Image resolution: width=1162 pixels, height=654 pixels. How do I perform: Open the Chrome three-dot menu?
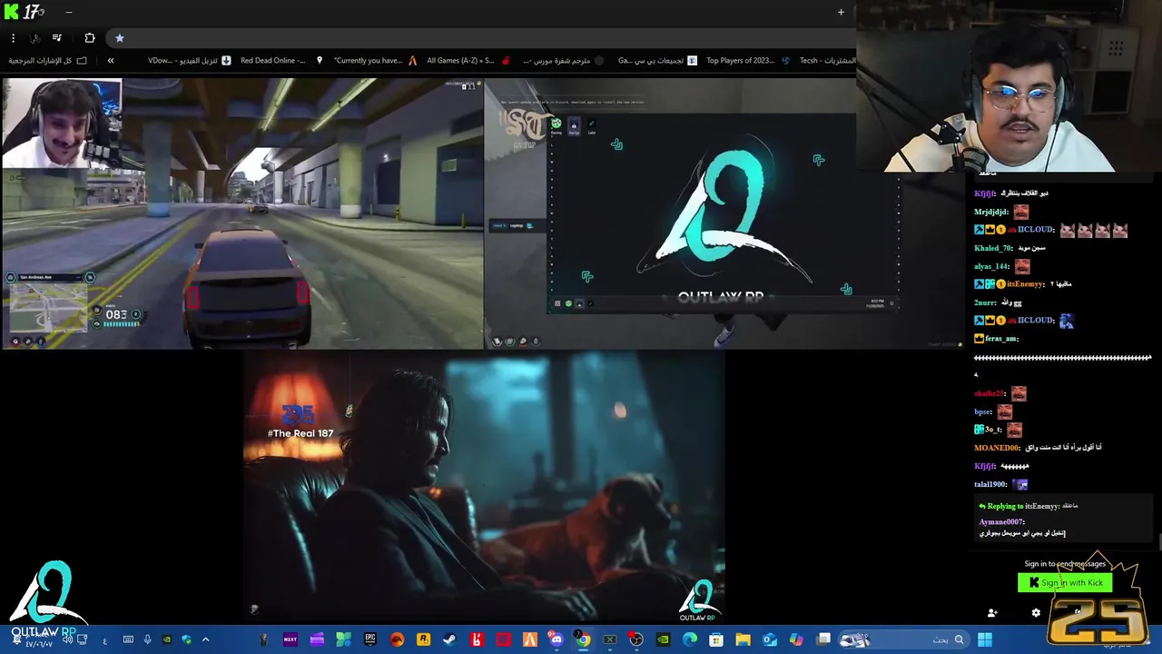tap(13, 38)
